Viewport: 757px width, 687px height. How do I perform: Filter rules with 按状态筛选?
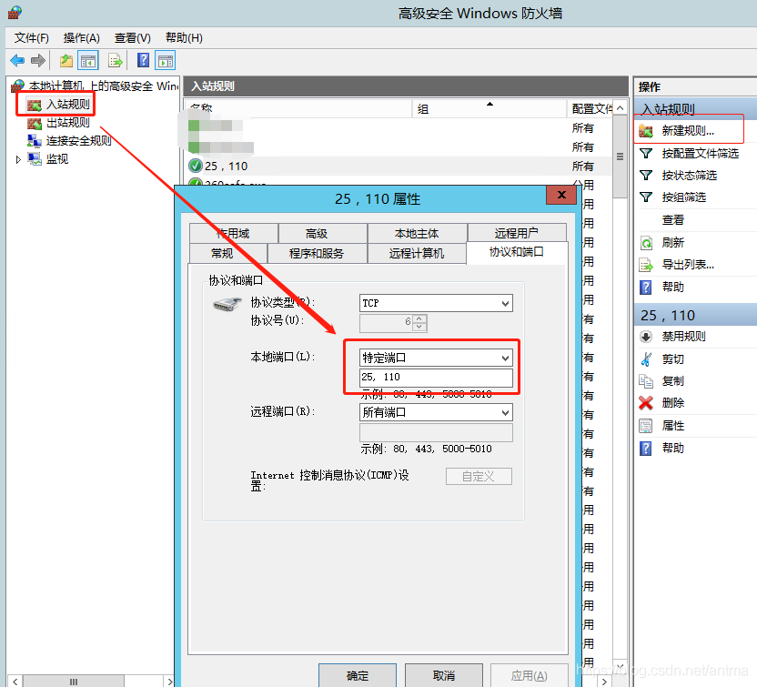[689, 176]
